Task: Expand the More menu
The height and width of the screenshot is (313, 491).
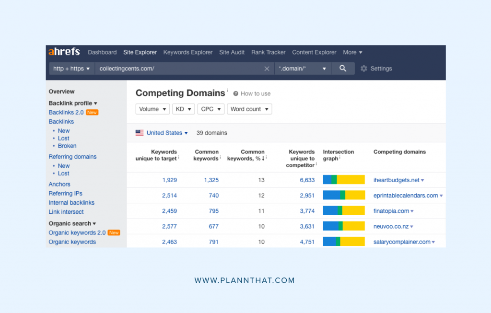Action: pos(352,52)
